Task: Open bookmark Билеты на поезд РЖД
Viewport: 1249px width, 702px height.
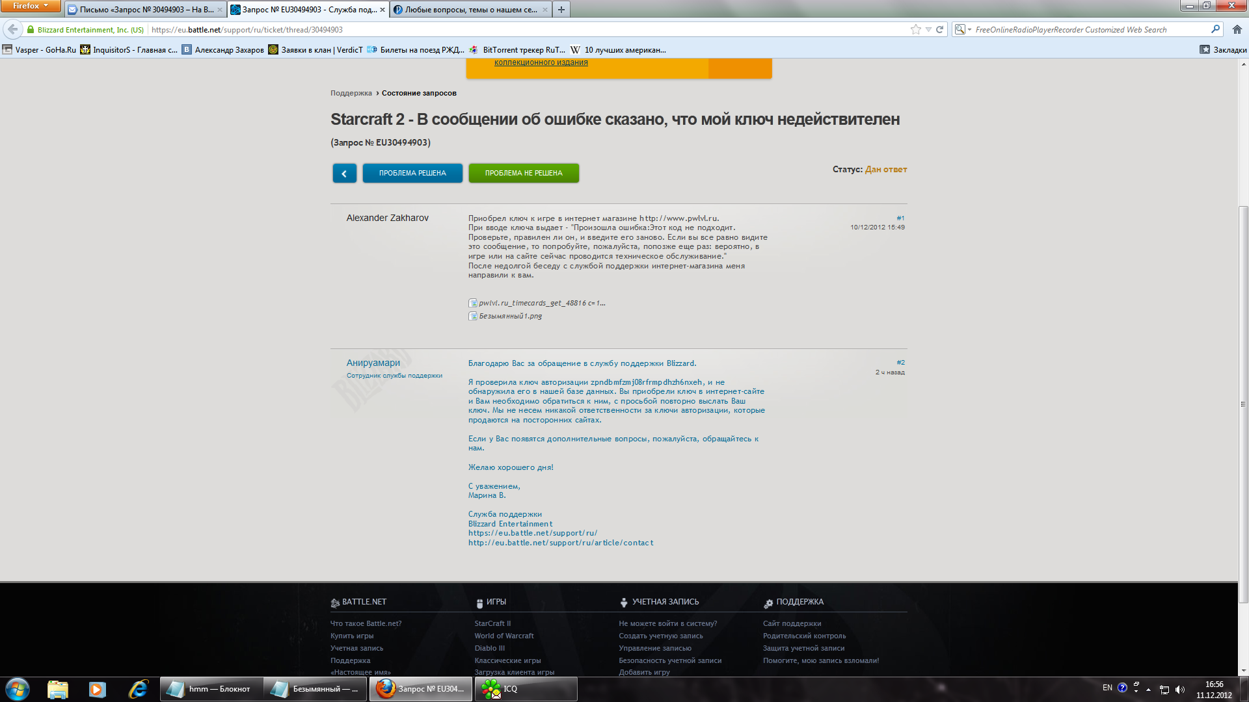Action: (416, 49)
